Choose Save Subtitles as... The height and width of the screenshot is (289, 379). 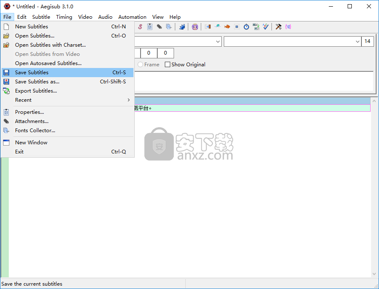pyautogui.click(x=67, y=82)
